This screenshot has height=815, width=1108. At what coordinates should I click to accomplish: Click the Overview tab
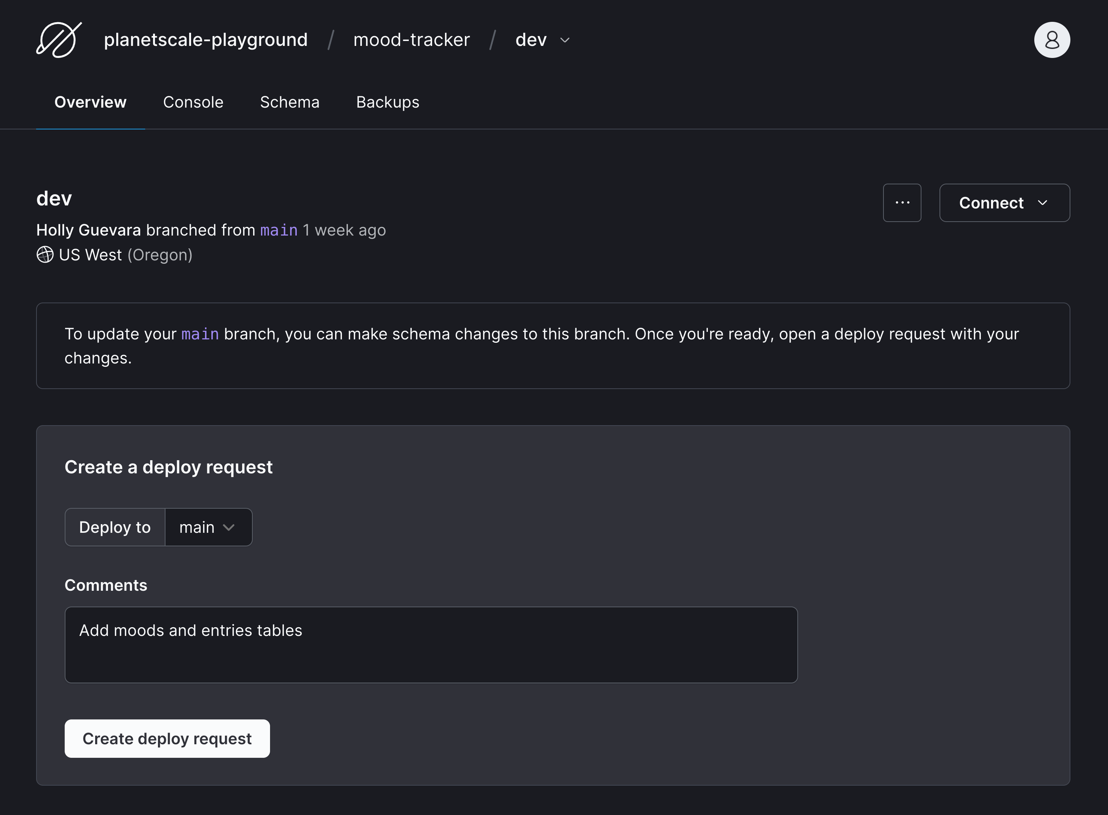point(90,102)
